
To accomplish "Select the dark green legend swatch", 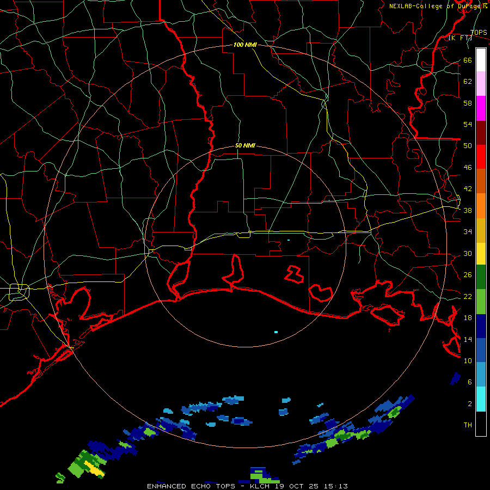I will pyautogui.click(x=481, y=277).
